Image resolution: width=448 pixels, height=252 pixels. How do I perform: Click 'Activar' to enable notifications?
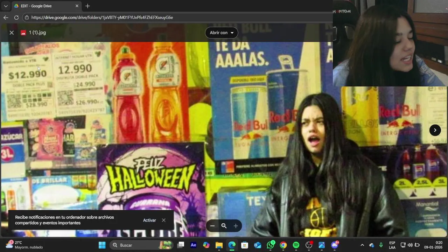pos(149,220)
